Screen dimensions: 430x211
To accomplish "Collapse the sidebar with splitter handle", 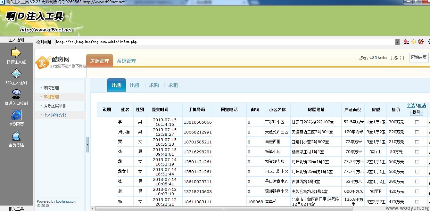I will tap(88, 145).
